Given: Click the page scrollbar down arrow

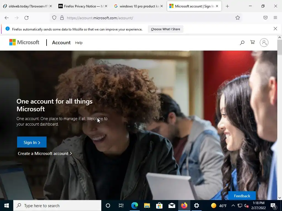Looking at the screenshot, I should [280, 198].
